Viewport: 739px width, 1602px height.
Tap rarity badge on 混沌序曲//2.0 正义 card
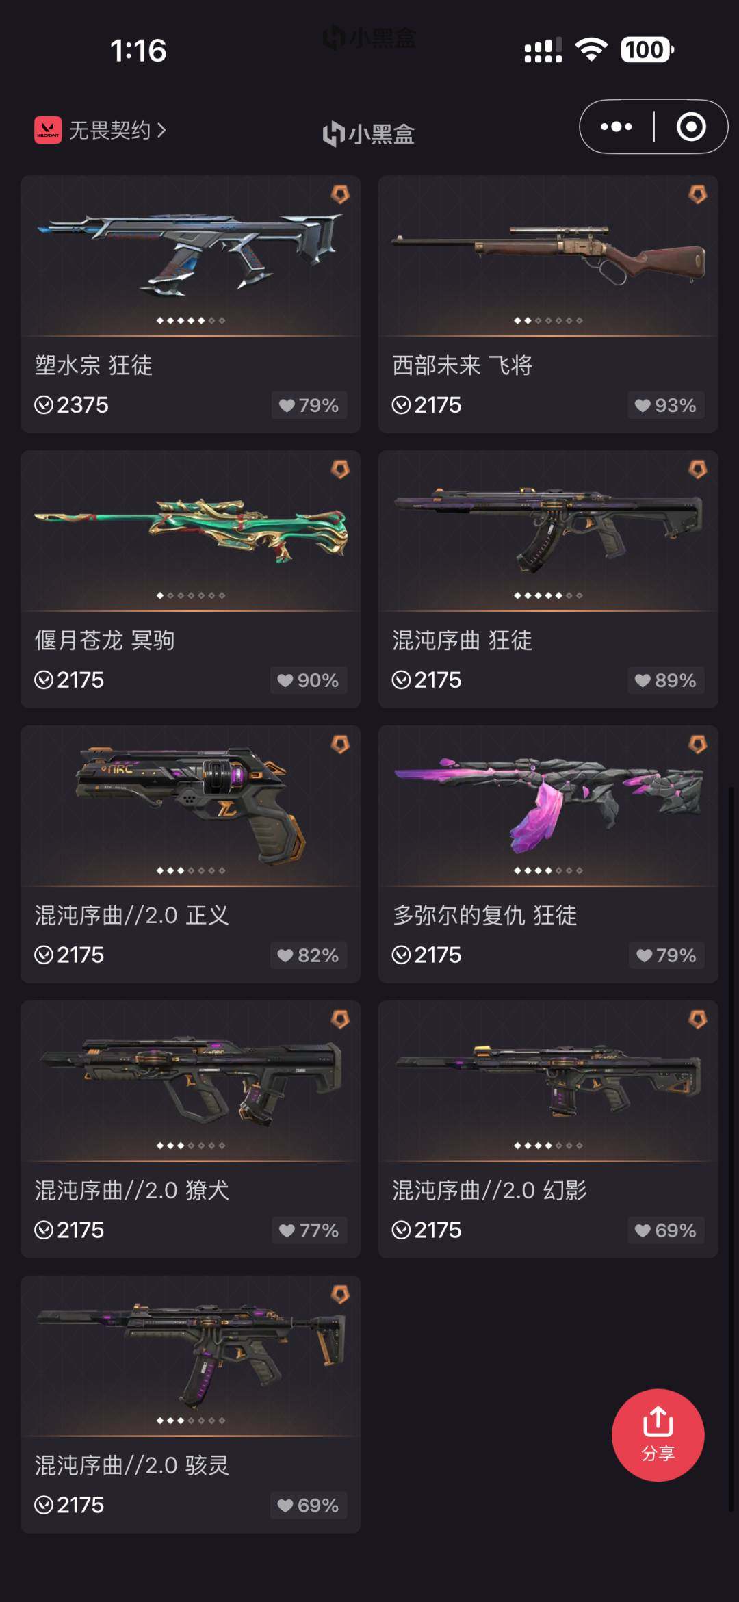click(340, 744)
